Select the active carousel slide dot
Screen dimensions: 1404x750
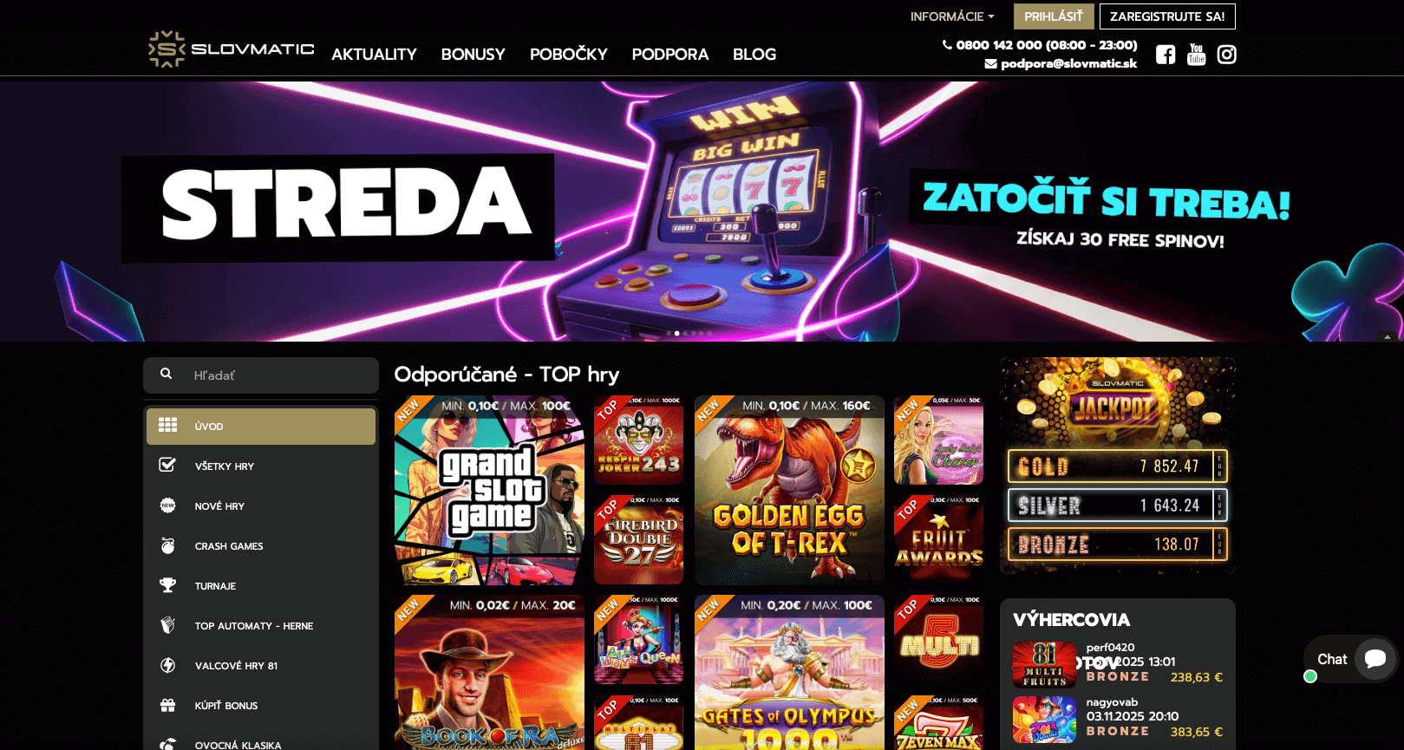pos(676,333)
